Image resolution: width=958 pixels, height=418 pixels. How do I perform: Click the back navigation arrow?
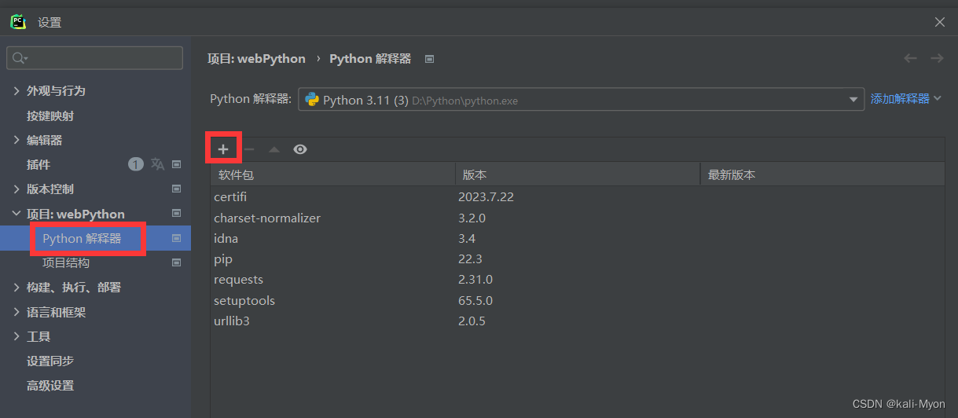(910, 58)
